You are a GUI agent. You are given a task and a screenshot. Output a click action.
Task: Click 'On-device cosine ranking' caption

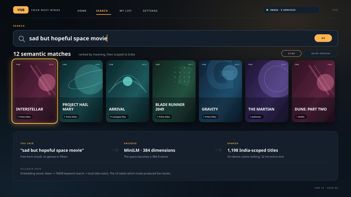(256, 157)
